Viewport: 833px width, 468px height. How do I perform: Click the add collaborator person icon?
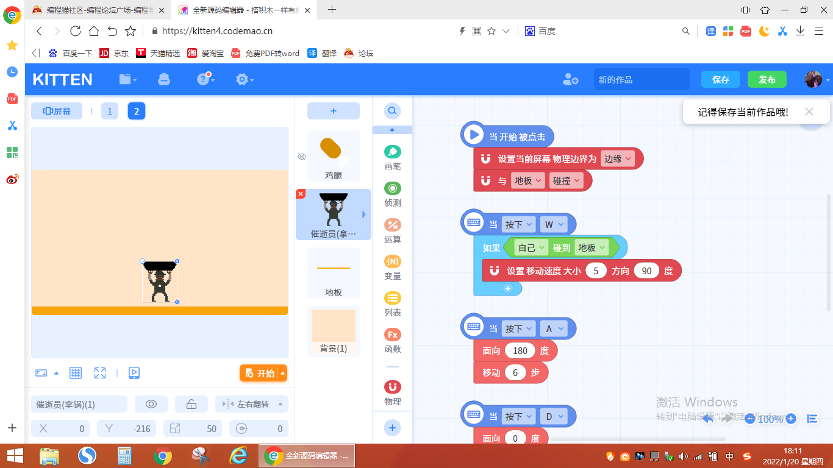[571, 79]
